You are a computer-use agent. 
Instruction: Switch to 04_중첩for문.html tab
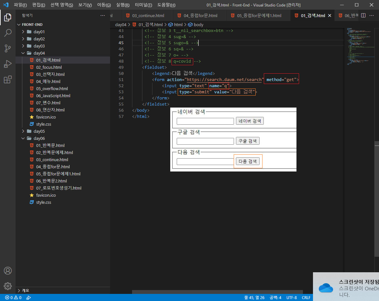[x=200, y=16]
